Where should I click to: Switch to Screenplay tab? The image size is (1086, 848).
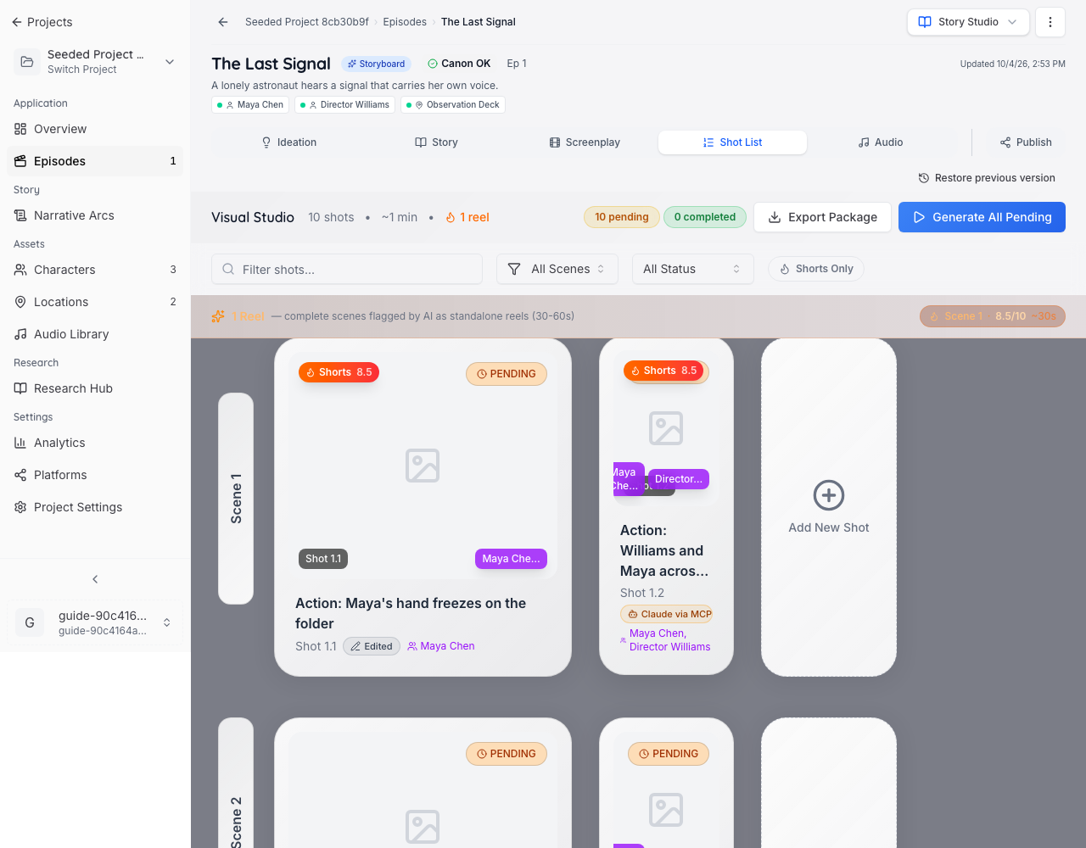[x=585, y=142]
